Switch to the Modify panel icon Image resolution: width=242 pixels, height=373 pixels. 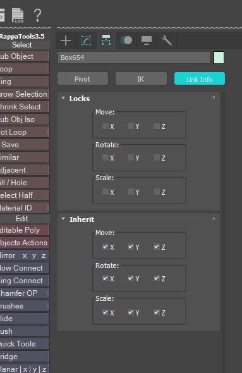point(86,40)
